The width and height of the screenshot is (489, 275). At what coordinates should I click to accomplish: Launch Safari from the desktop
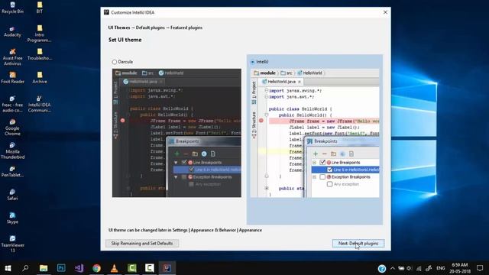(x=12, y=195)
